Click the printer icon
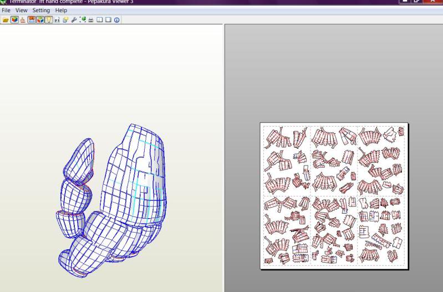 [91, 20]
